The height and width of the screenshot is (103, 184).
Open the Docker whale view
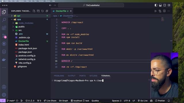[4, 60]
